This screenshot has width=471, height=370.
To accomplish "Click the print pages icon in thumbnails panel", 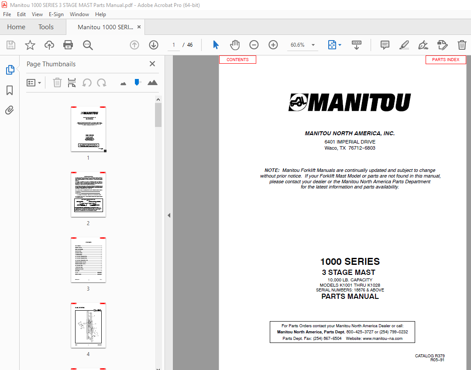I will (x=72, y=82).
